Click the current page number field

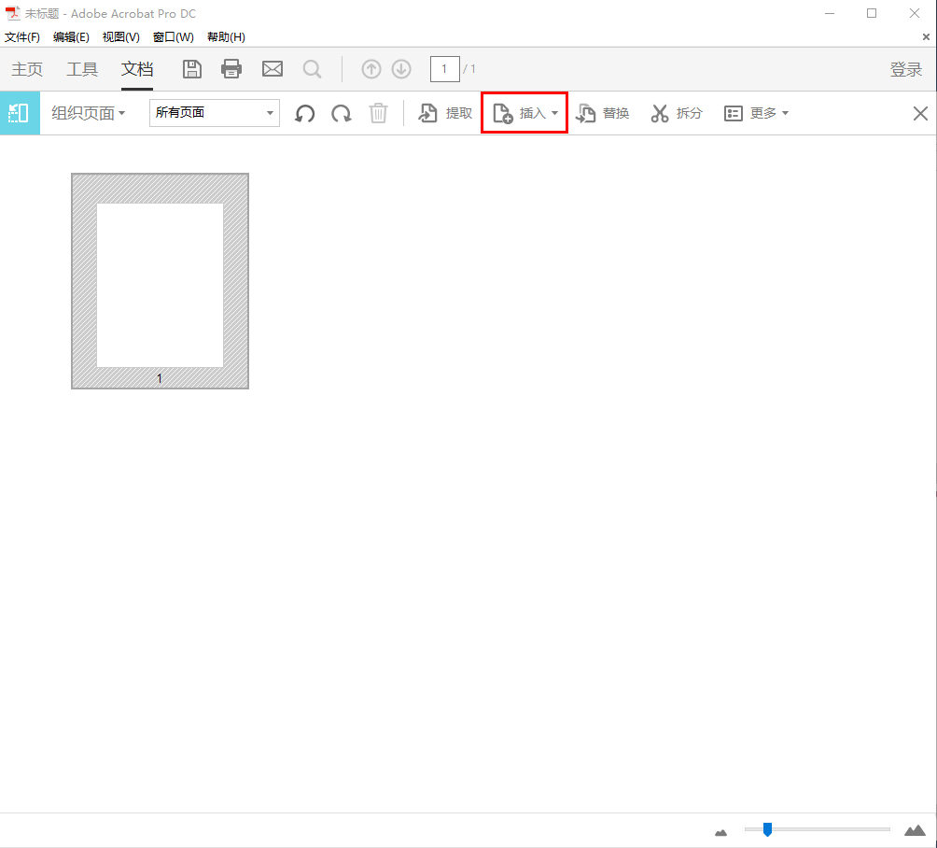click(444, 69)
